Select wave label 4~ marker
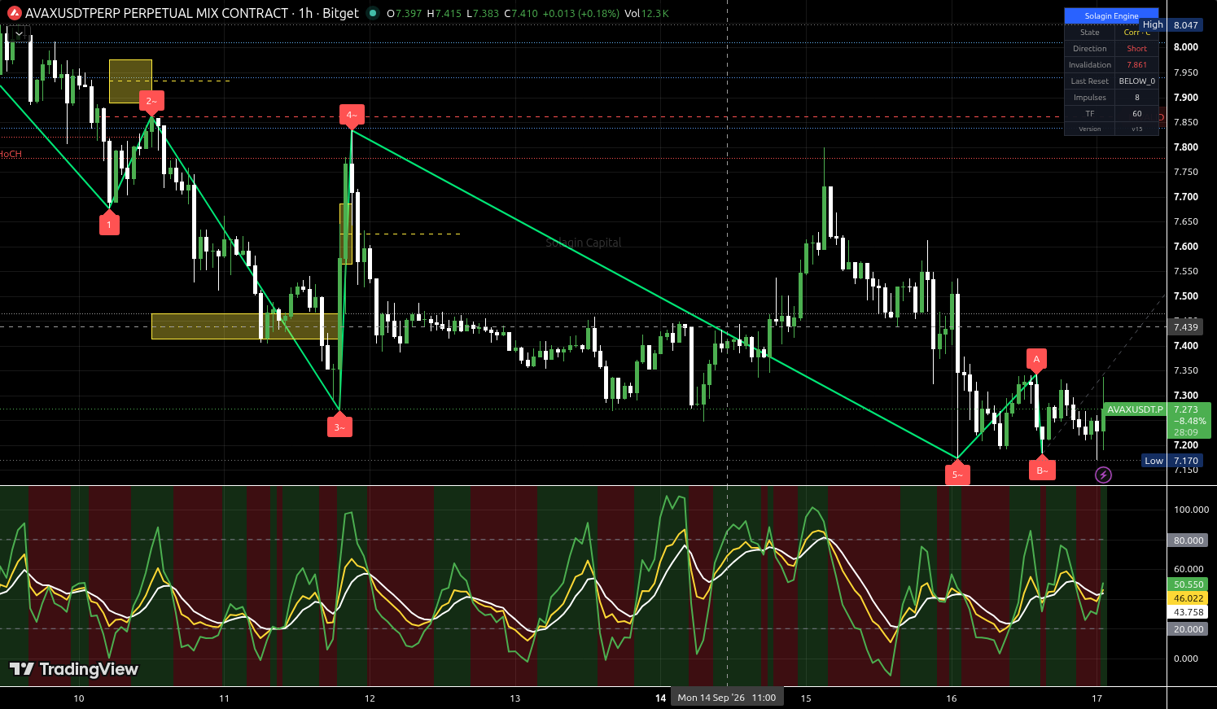 351,116
